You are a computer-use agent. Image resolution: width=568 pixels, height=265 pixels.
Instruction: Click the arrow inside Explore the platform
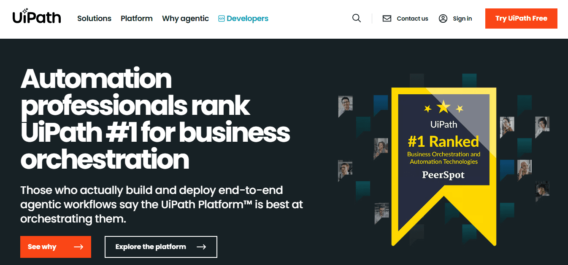click(201, 247)
